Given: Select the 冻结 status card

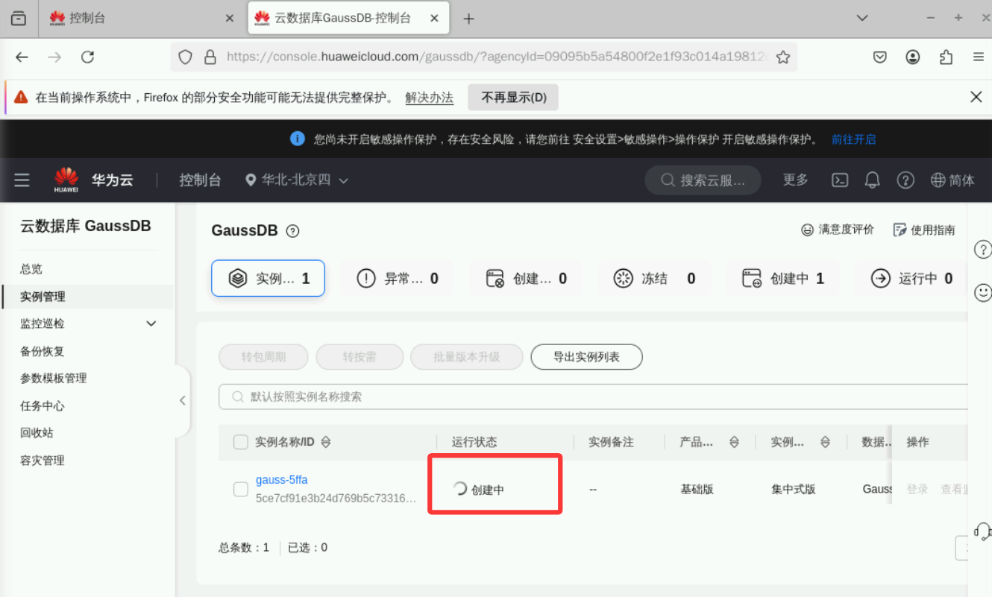Looking at the screenshot, I should coord(654,278).
